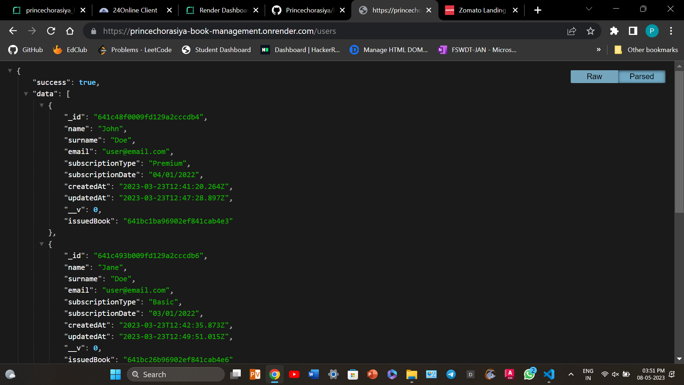The width and height of the screenshot is (684, 385).
Task: Reload the current page
Action: pyautogui.click(x=51, y=31)
